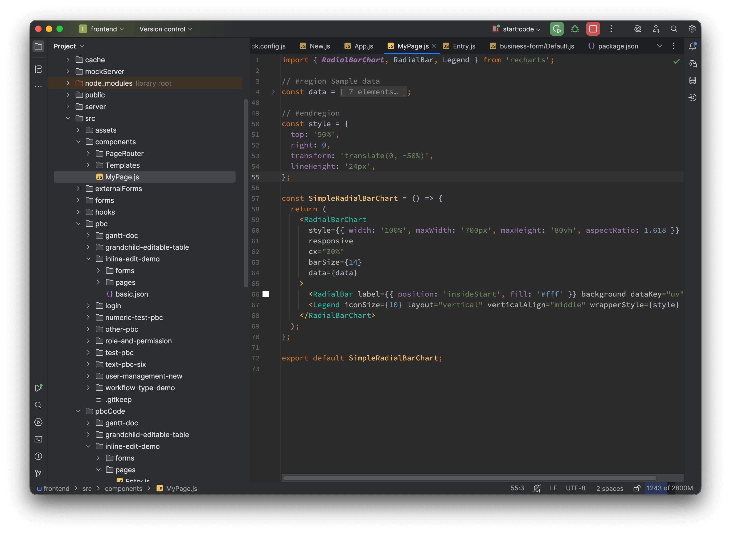This screenshot has width=731, height=534.
Task: Select .gitkeep file in project tree
Action: coord(114,400)
